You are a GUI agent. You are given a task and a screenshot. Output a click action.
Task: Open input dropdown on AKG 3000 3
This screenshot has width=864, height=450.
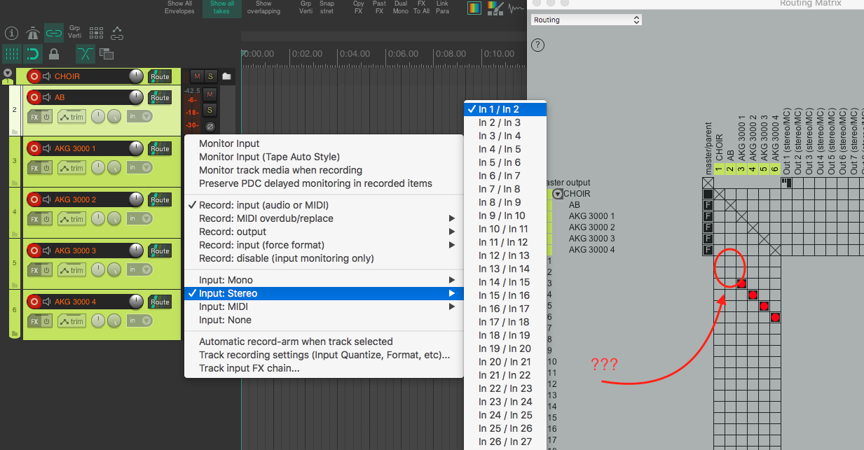click(140, 270)
